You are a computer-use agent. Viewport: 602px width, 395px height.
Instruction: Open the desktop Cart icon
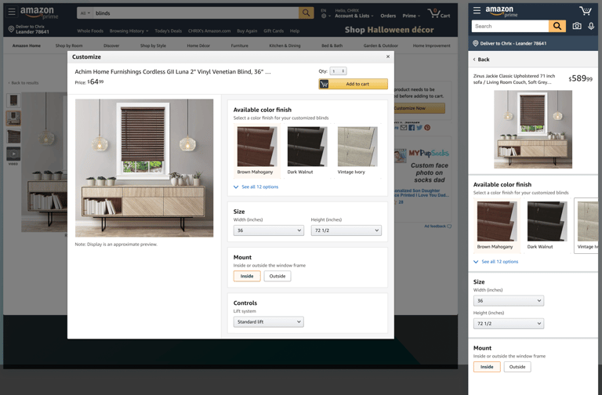click(x=438, y=13)
